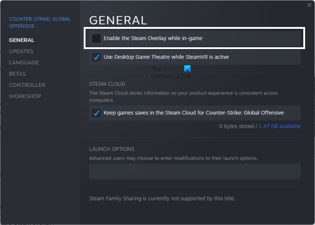Click the LAUNCH OPTIONS section heading
This screenshot has width=315, height=225.
point(112,149)
